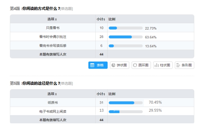Click the grid icon in 表格 button
The width and height of the screenshot is (207, 137).
[x=92, y=65]
